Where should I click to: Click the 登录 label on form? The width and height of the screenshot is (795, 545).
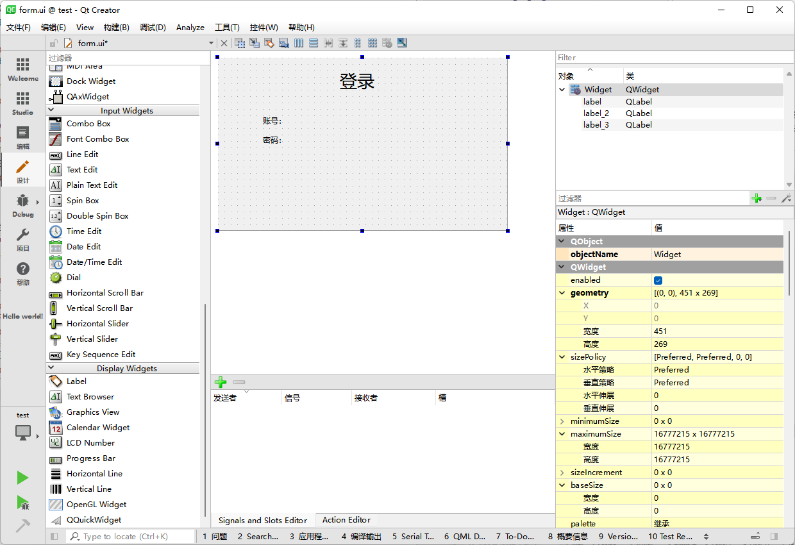[356, 81]
